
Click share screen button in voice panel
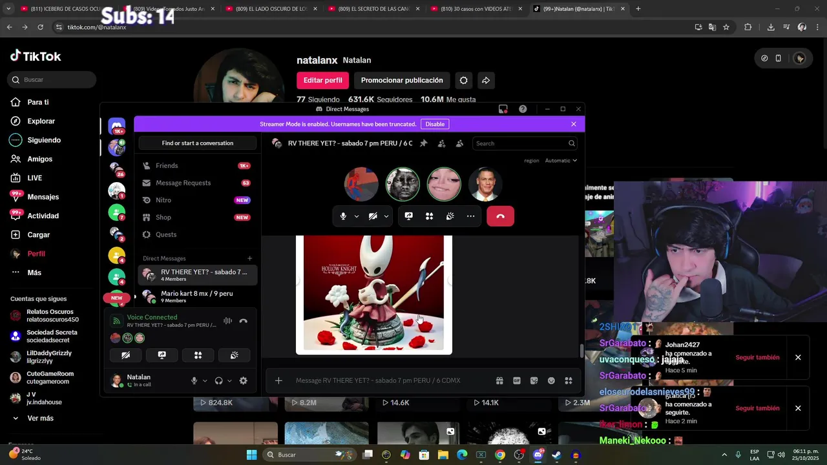click(x=162, y=355)
